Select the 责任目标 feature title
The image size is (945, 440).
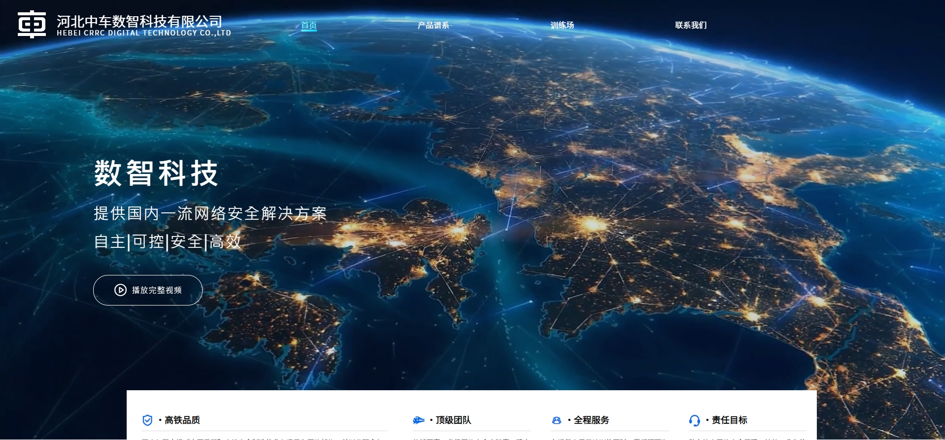[x=729, y=420]
